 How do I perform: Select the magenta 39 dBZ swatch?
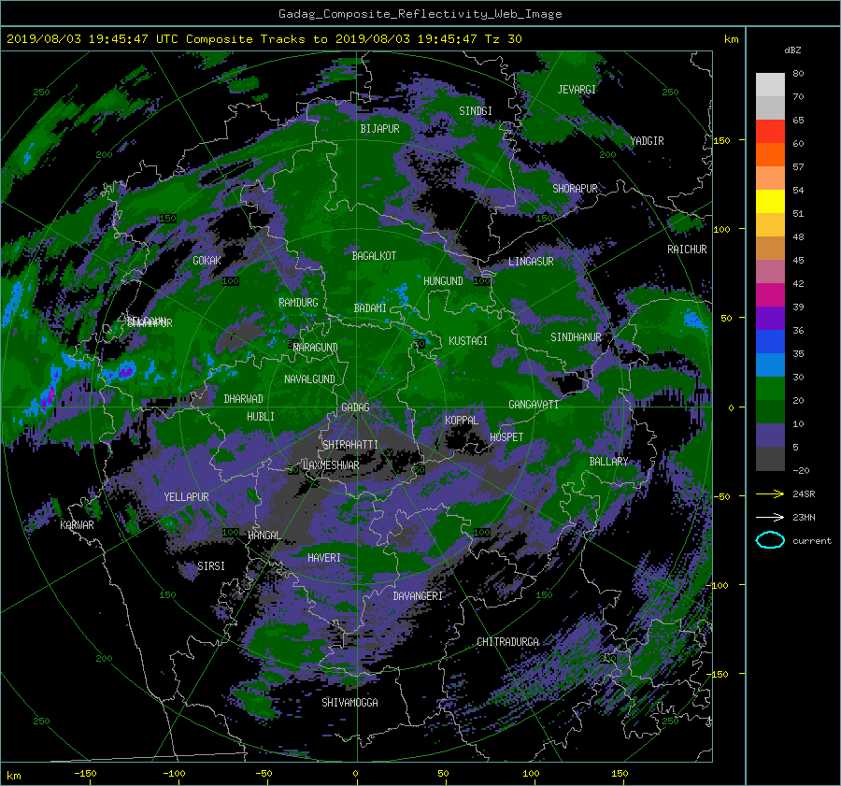770,294
